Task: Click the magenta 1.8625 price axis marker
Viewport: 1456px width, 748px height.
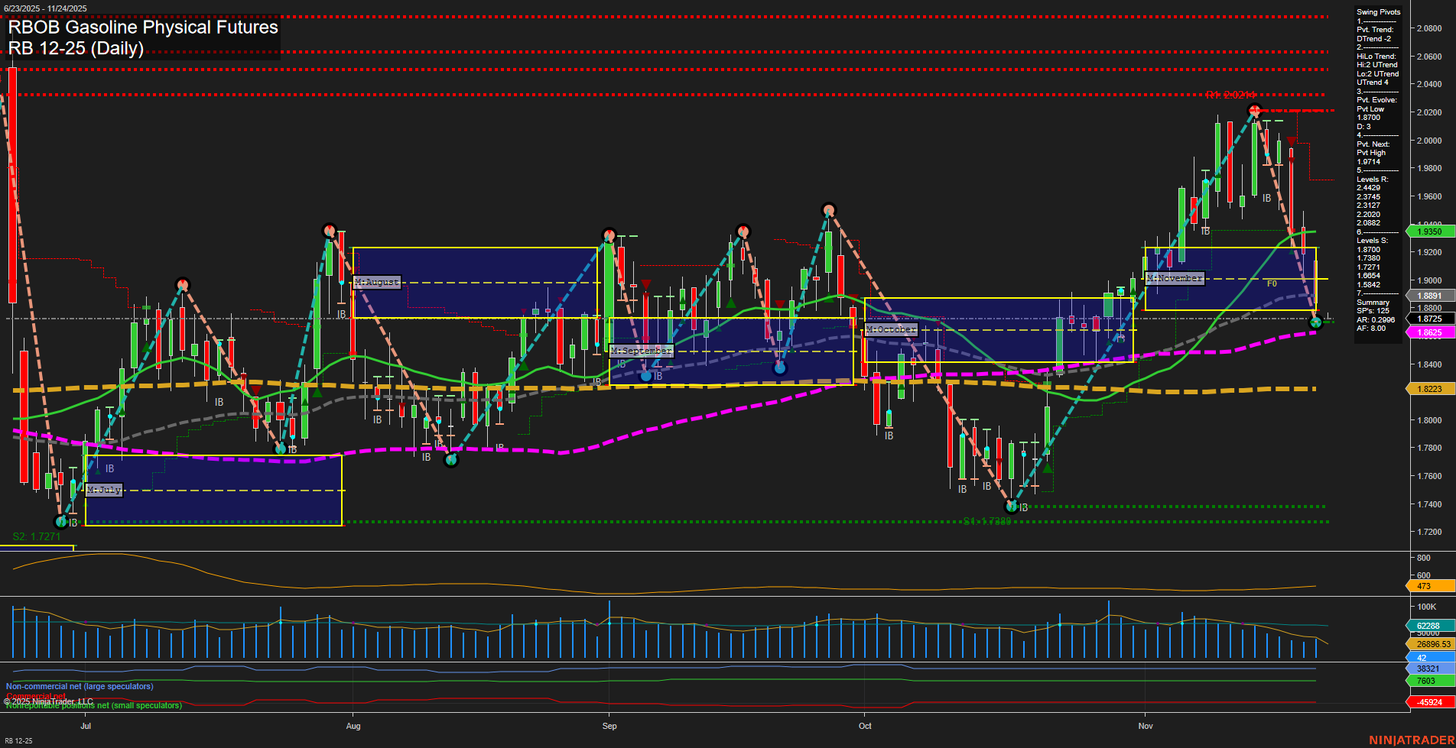Action: pyautogui.click(x=1428, y=332)
